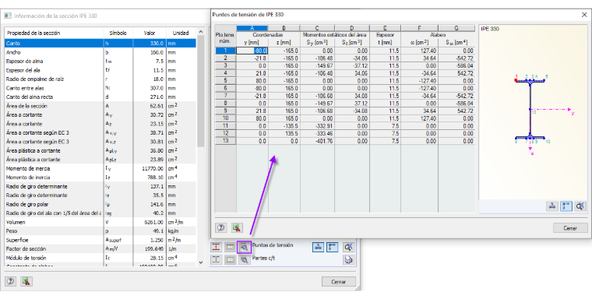Open help in the Puntos de tensión dialog

click(x=221, y=227)
